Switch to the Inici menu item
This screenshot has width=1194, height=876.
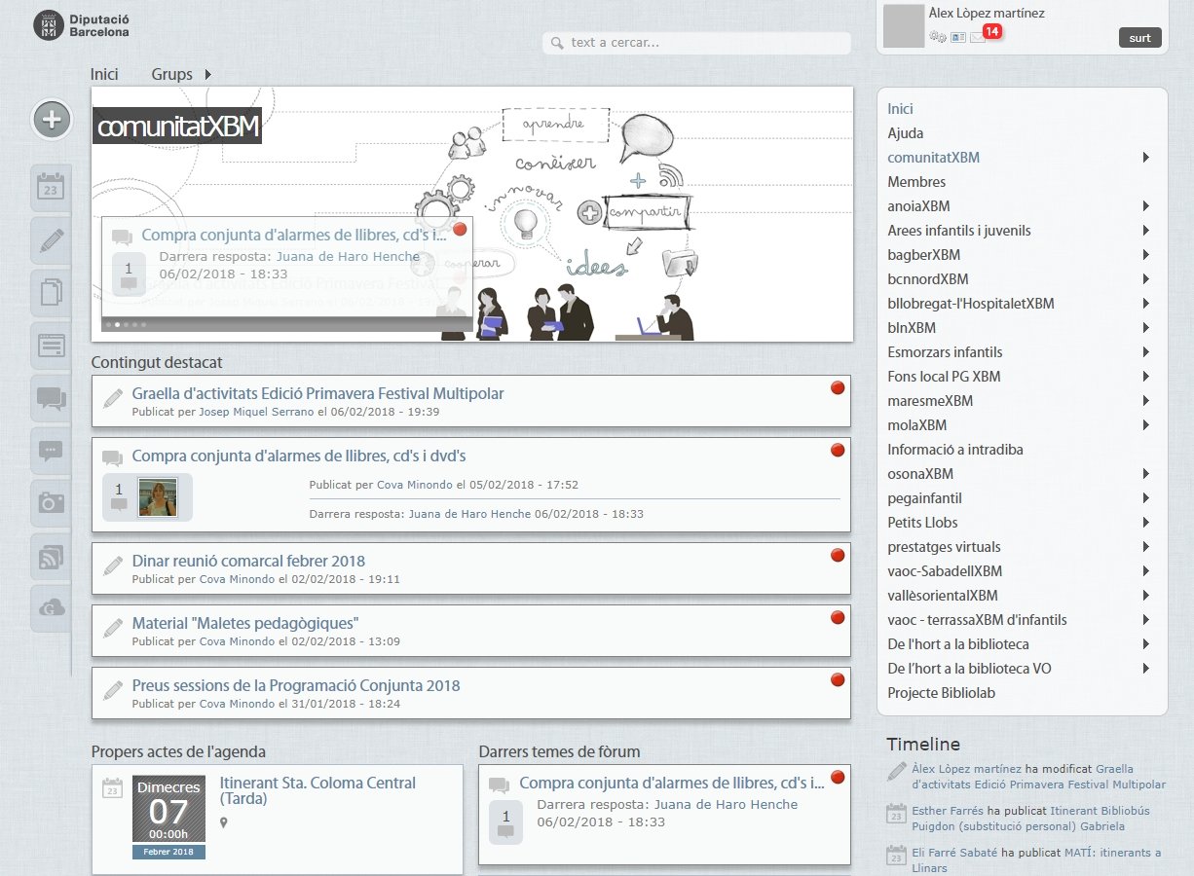point(104,74)
